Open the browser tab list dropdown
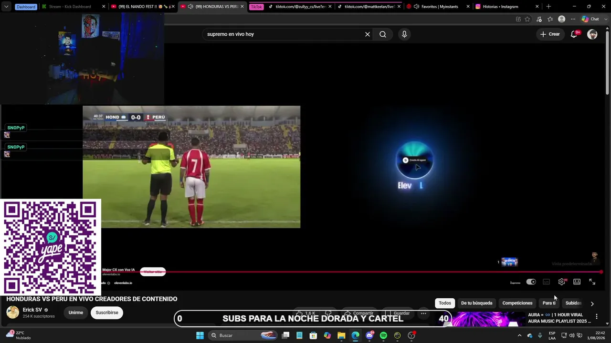This screenshot has width=611, height=343. click(6, 7)
